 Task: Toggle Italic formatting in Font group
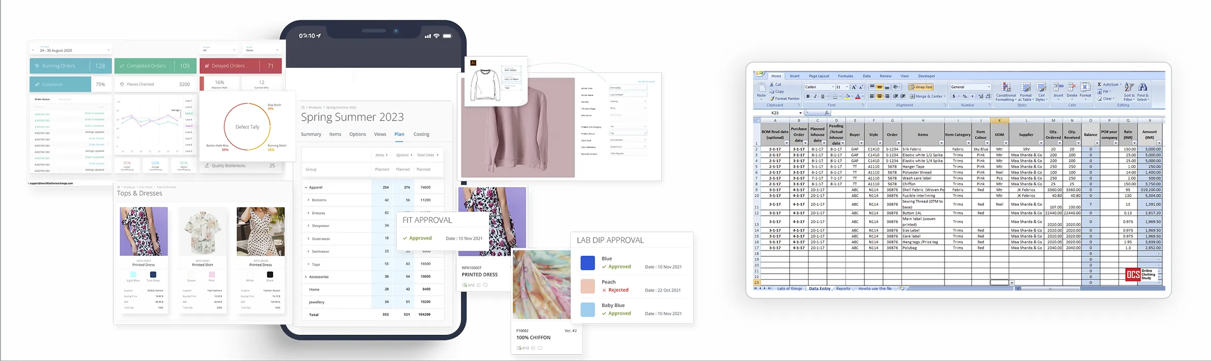click(815, 97)
